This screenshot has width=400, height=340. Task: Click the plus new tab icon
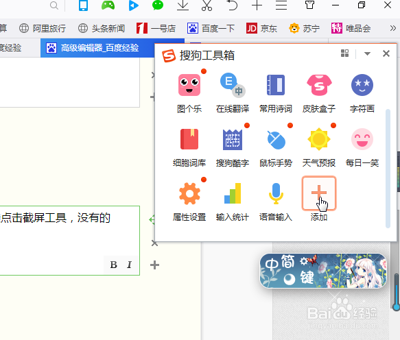257,5
